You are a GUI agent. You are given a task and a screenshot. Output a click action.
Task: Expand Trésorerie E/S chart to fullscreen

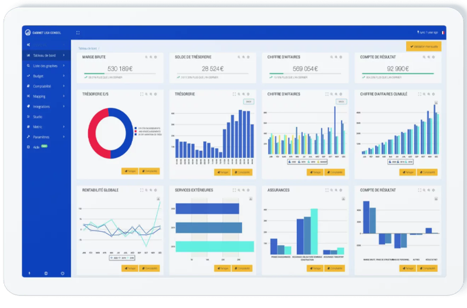[x=142, y=94]
